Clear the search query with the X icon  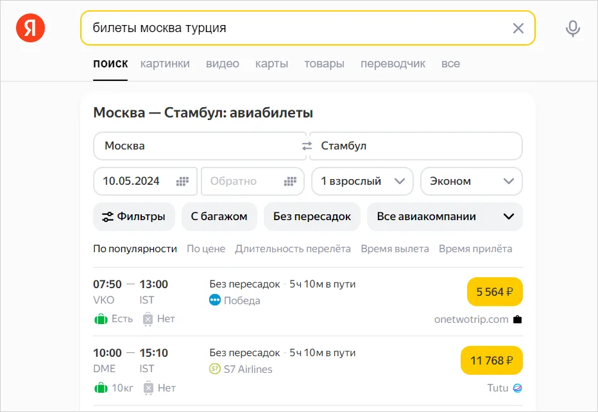pyautogui.click(x=518, y=28)
